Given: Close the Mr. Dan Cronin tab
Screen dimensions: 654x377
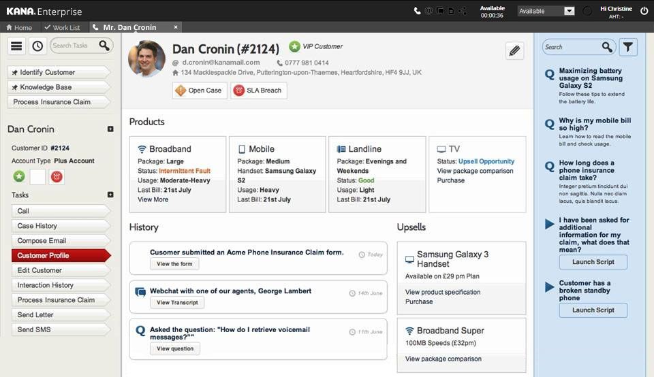Looking at the screenshot, I should (176, 27).
